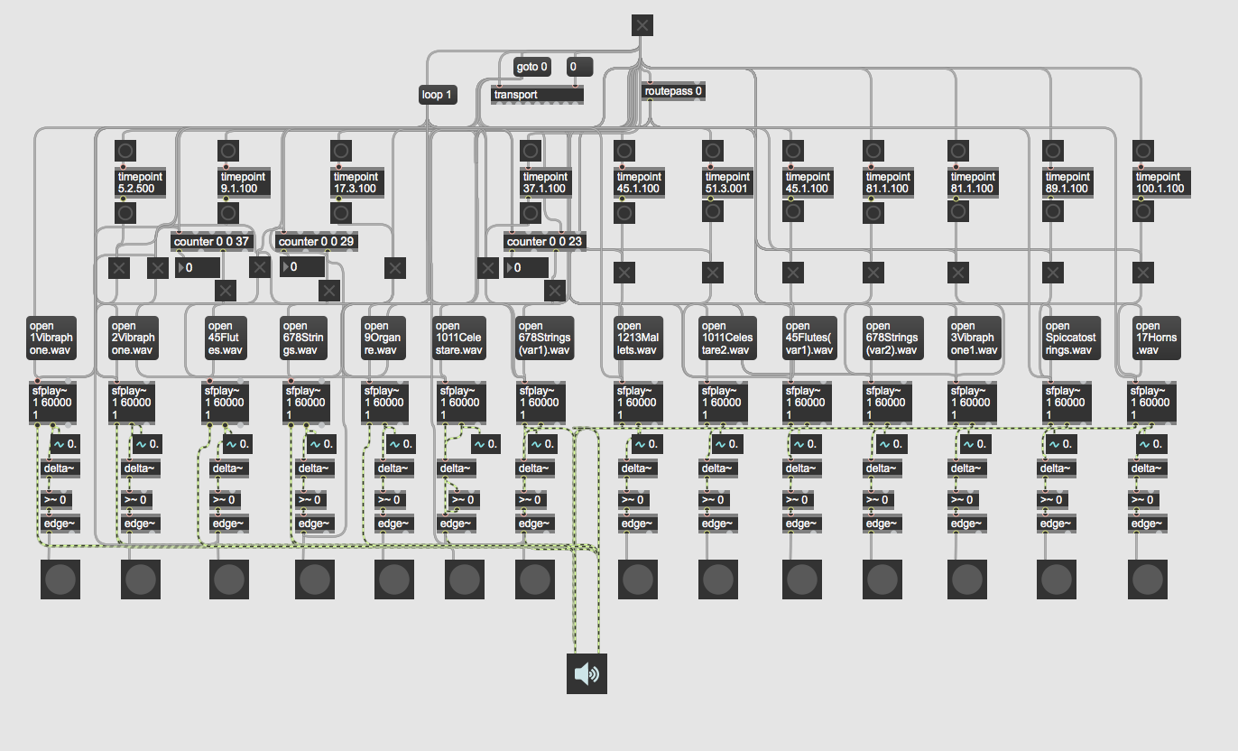Click the bang button above timepoint 89.1.100

click(x=1052, y=151)
